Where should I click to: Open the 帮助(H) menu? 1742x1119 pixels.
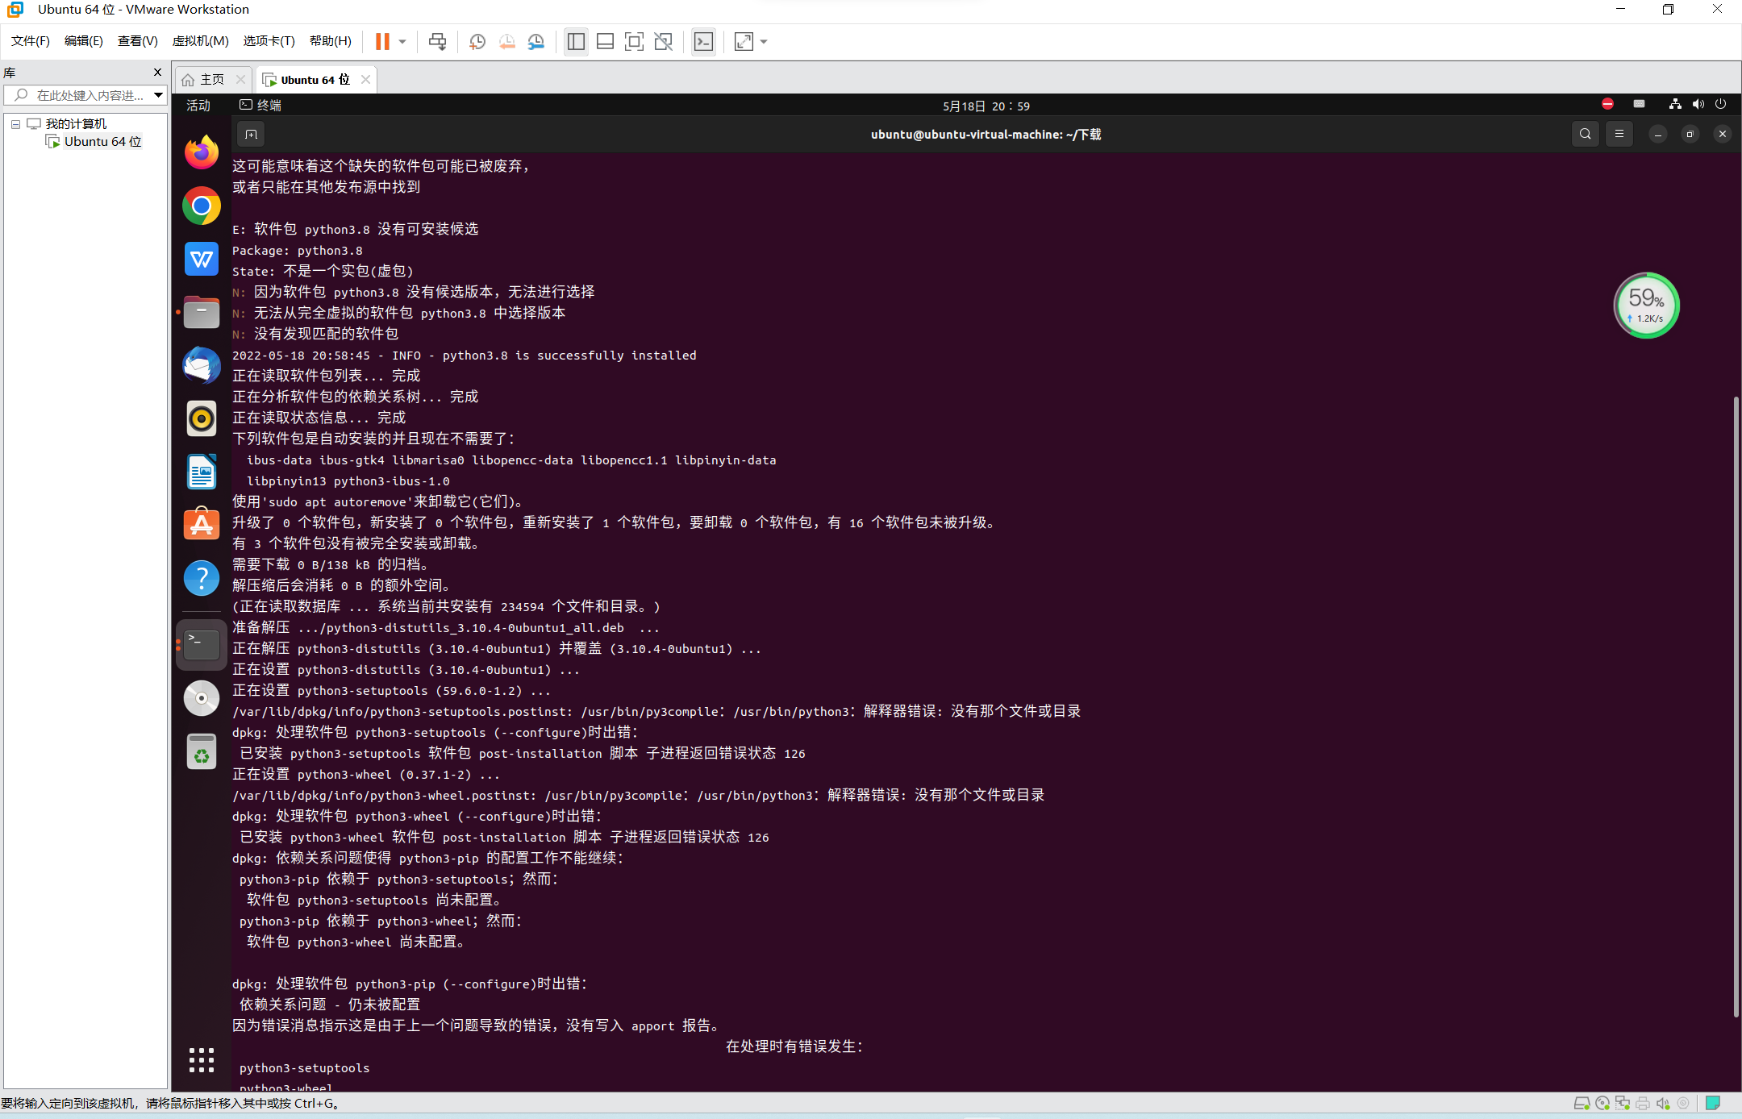(331, 41)
